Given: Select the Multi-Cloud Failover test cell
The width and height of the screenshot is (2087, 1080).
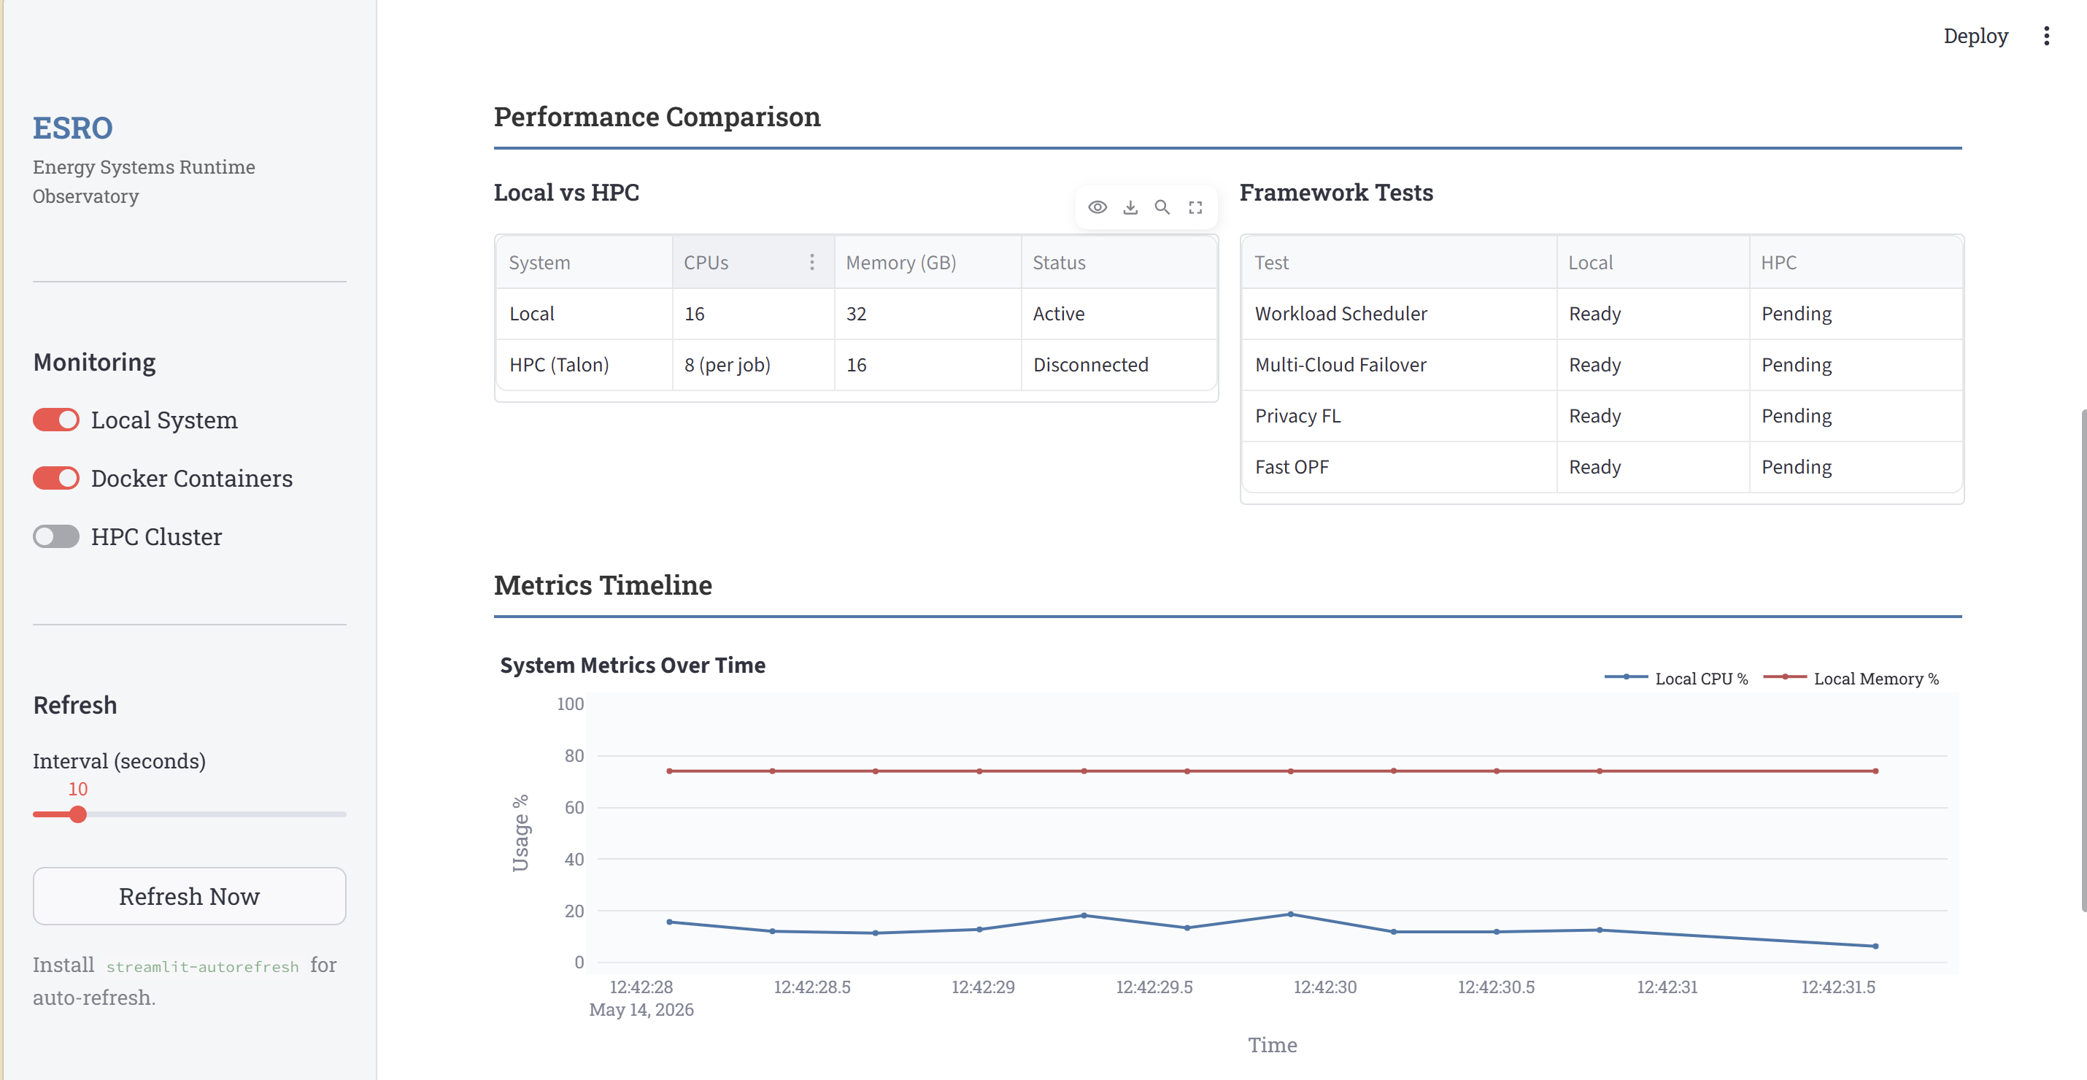Looking at the screenshot, I should pos(1399,365).
